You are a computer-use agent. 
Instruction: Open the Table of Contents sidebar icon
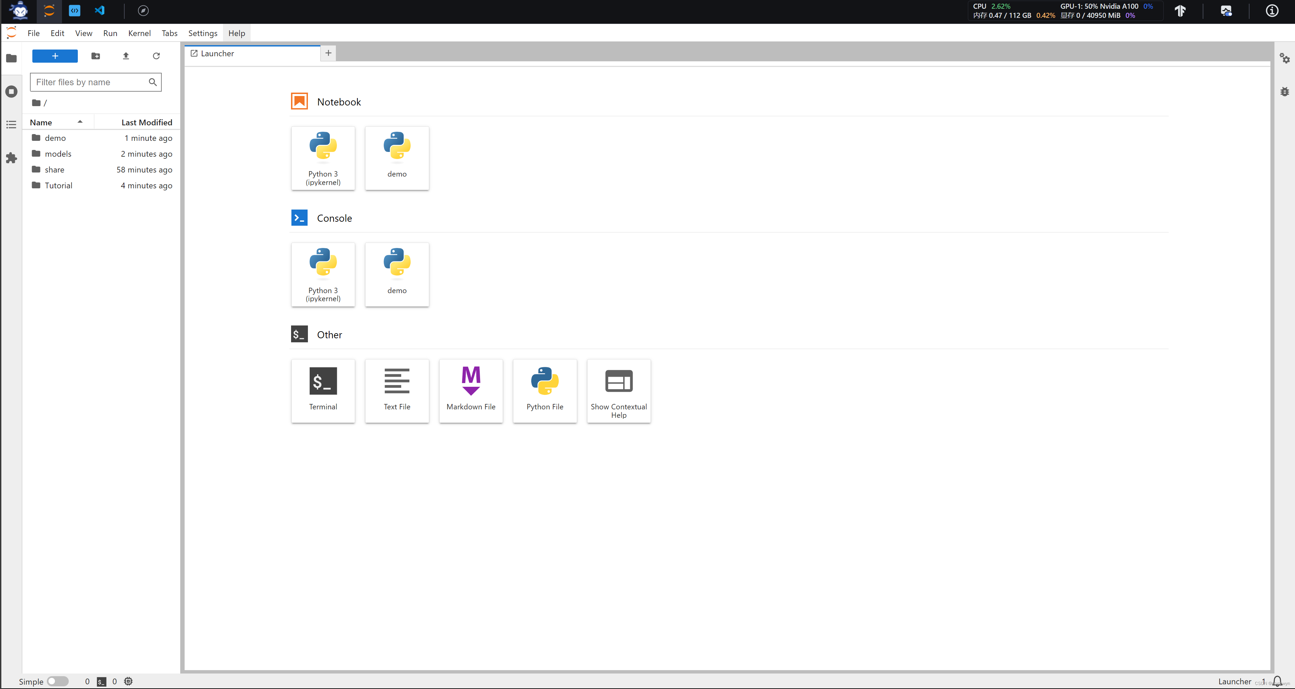(x=11, y=124)
